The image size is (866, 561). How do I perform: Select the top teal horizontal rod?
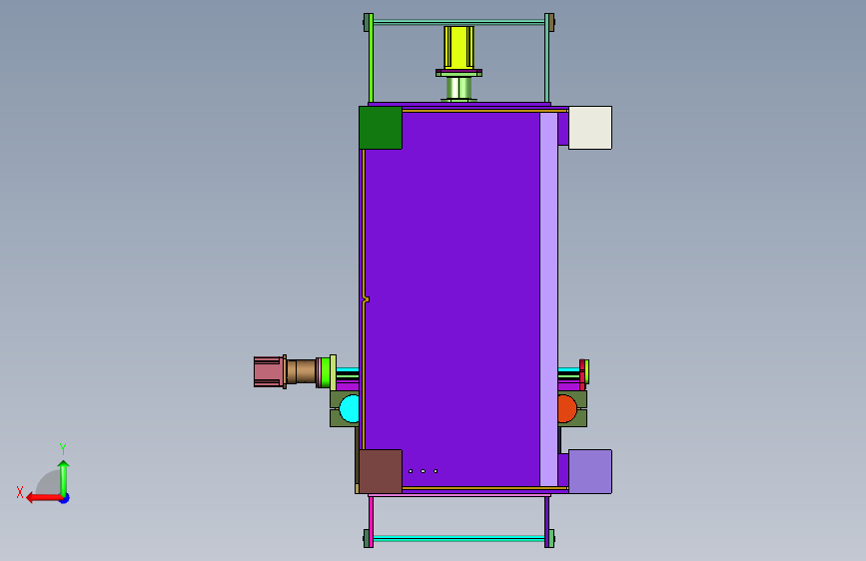458,22
